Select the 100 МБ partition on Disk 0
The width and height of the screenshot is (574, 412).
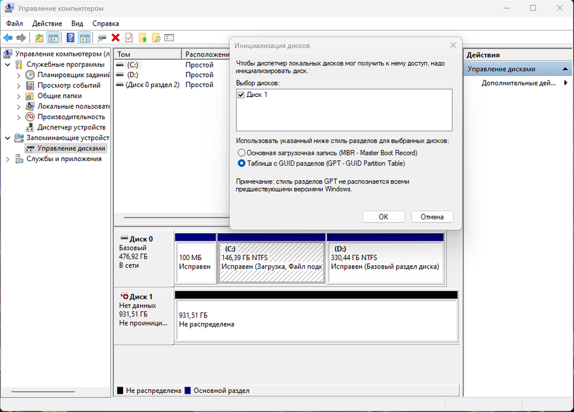[196, 259]
